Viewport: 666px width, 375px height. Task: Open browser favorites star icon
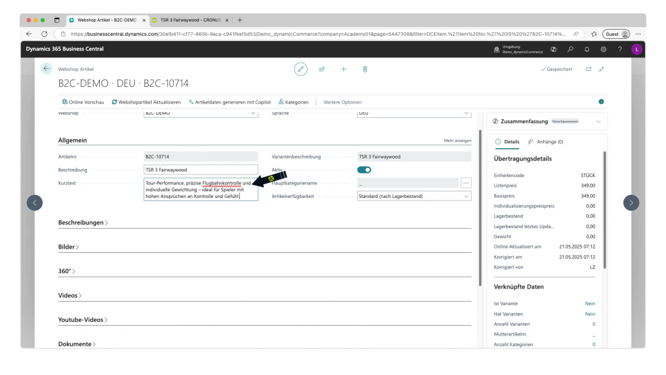click(594, 34)
